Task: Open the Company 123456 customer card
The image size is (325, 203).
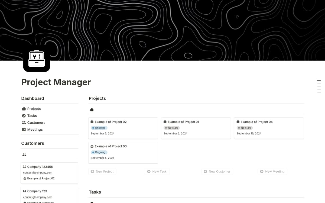Action: click(x=49, y=173)
